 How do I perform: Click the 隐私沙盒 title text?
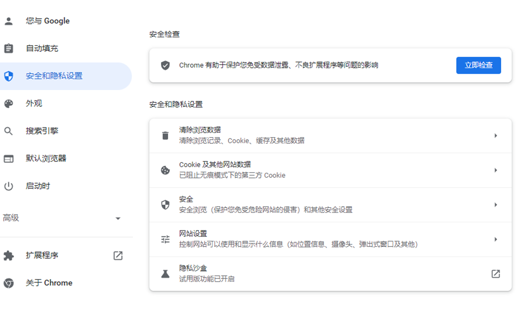(193, 268)
